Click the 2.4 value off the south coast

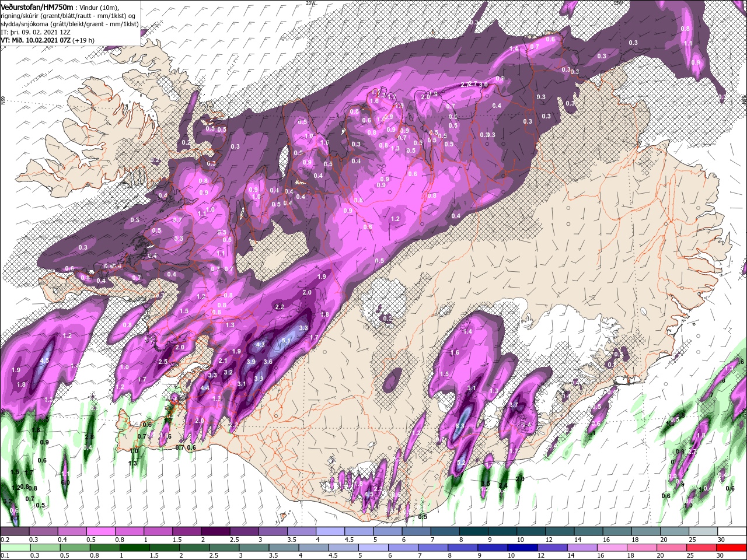[x=503, y=485]
